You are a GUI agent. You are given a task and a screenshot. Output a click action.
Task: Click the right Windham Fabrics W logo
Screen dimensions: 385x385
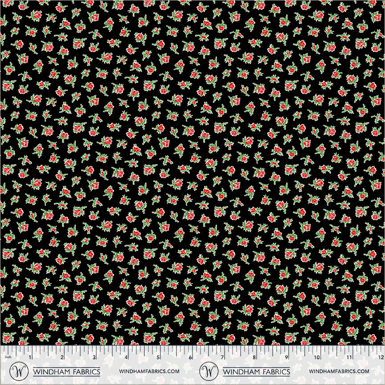209,371
